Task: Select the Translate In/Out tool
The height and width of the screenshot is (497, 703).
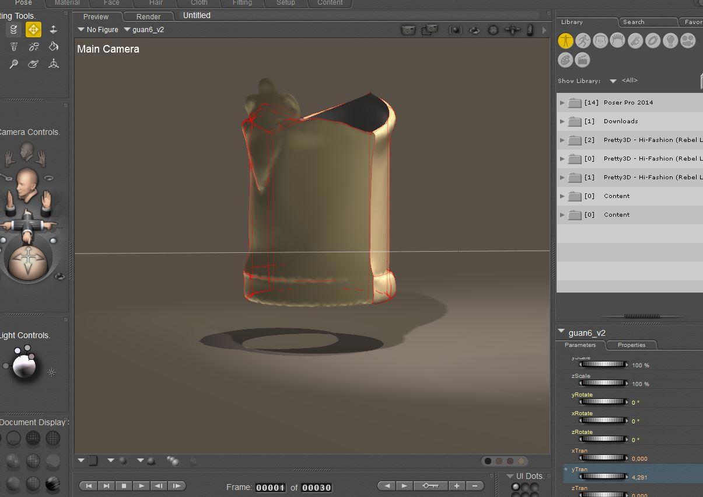Action: (53, 29)
